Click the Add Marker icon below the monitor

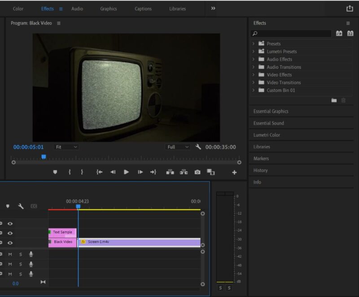pos(55,172)
